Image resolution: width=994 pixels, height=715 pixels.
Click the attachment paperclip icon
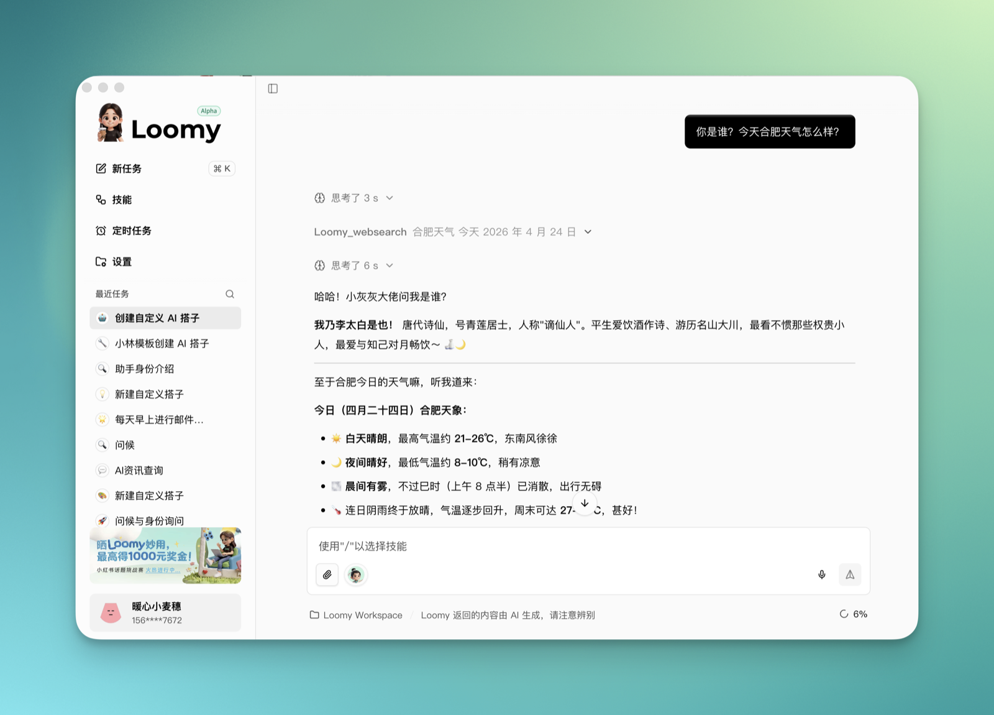tap(327, 574)
